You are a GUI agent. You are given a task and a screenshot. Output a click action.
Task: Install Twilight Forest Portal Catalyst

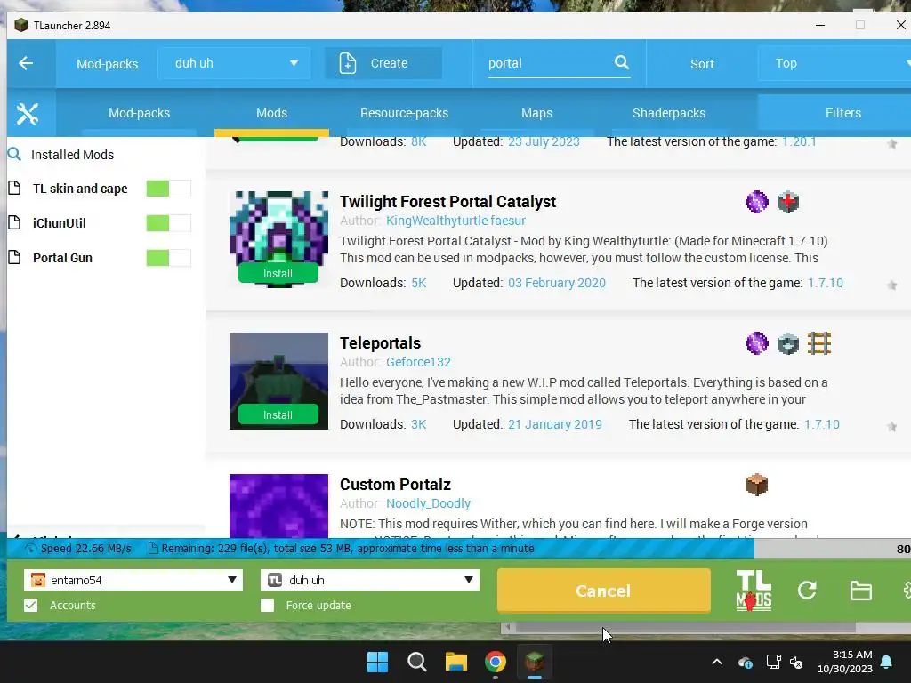coord(278,273)
